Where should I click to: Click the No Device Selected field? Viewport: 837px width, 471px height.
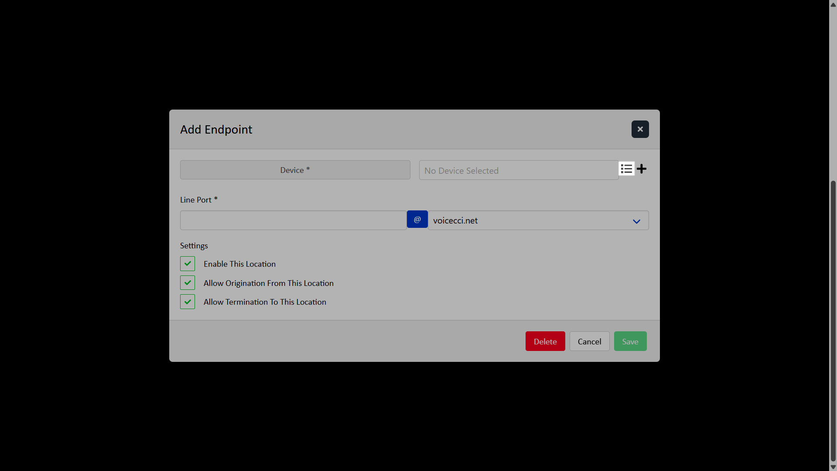point(518,170)
